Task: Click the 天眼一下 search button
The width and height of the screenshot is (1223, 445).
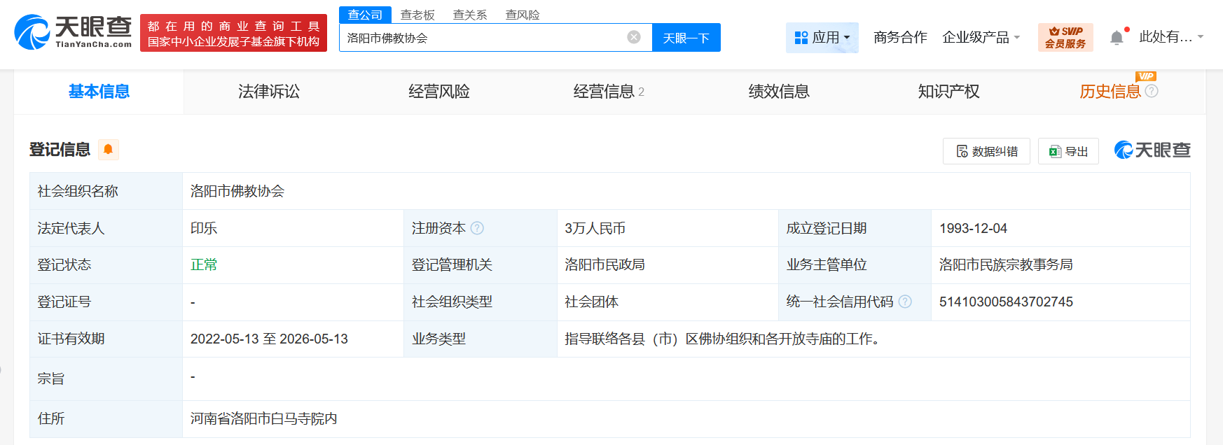Action: click(686, 38)
